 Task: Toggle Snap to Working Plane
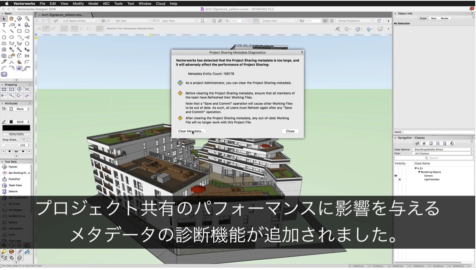[27, 96]
